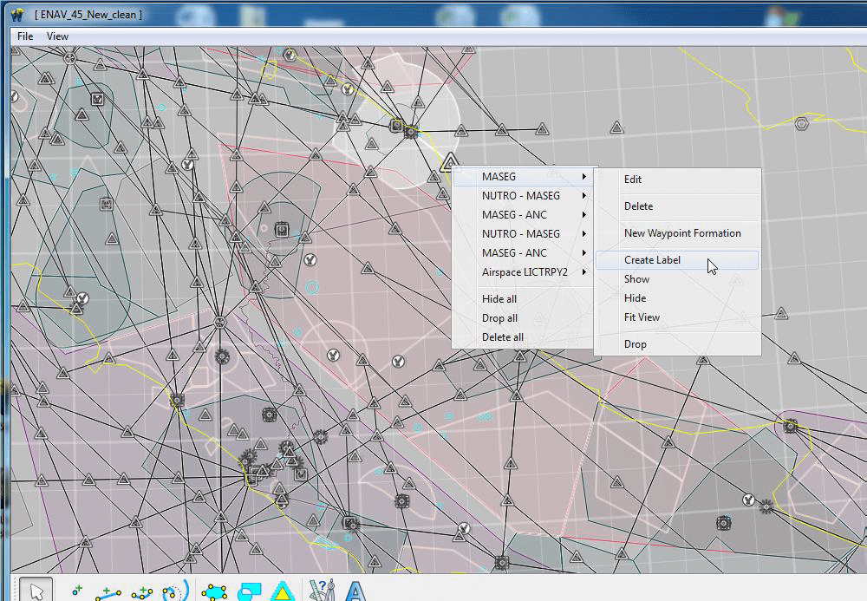Expand the Airspace LICTRPY2 submenu

[x=525, y=272]
